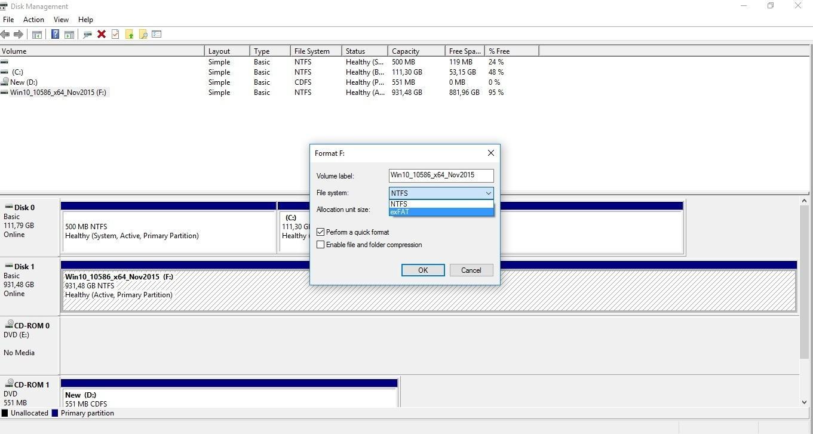The image size is (813, 434).
Task: Close the Format F: dialog with X
Action: 491,153
